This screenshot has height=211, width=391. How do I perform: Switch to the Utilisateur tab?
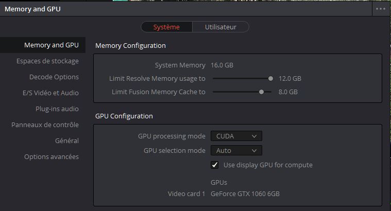point(220,27)
